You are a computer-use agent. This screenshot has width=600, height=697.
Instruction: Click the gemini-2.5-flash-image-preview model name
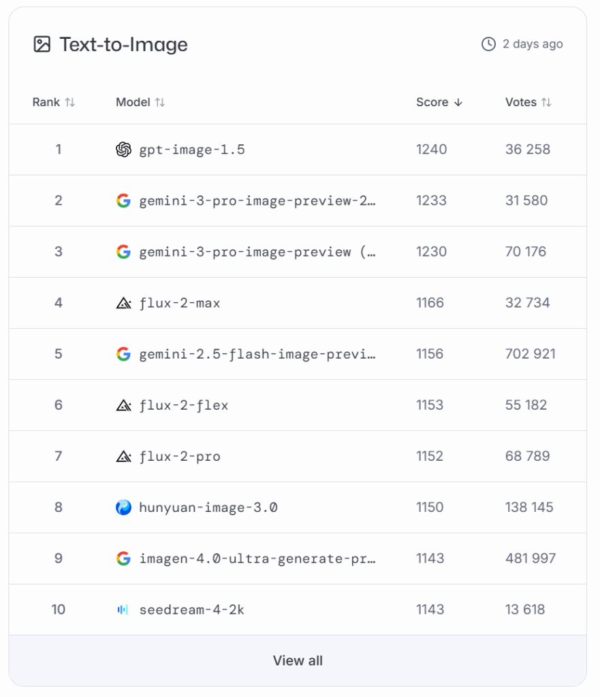257,354
